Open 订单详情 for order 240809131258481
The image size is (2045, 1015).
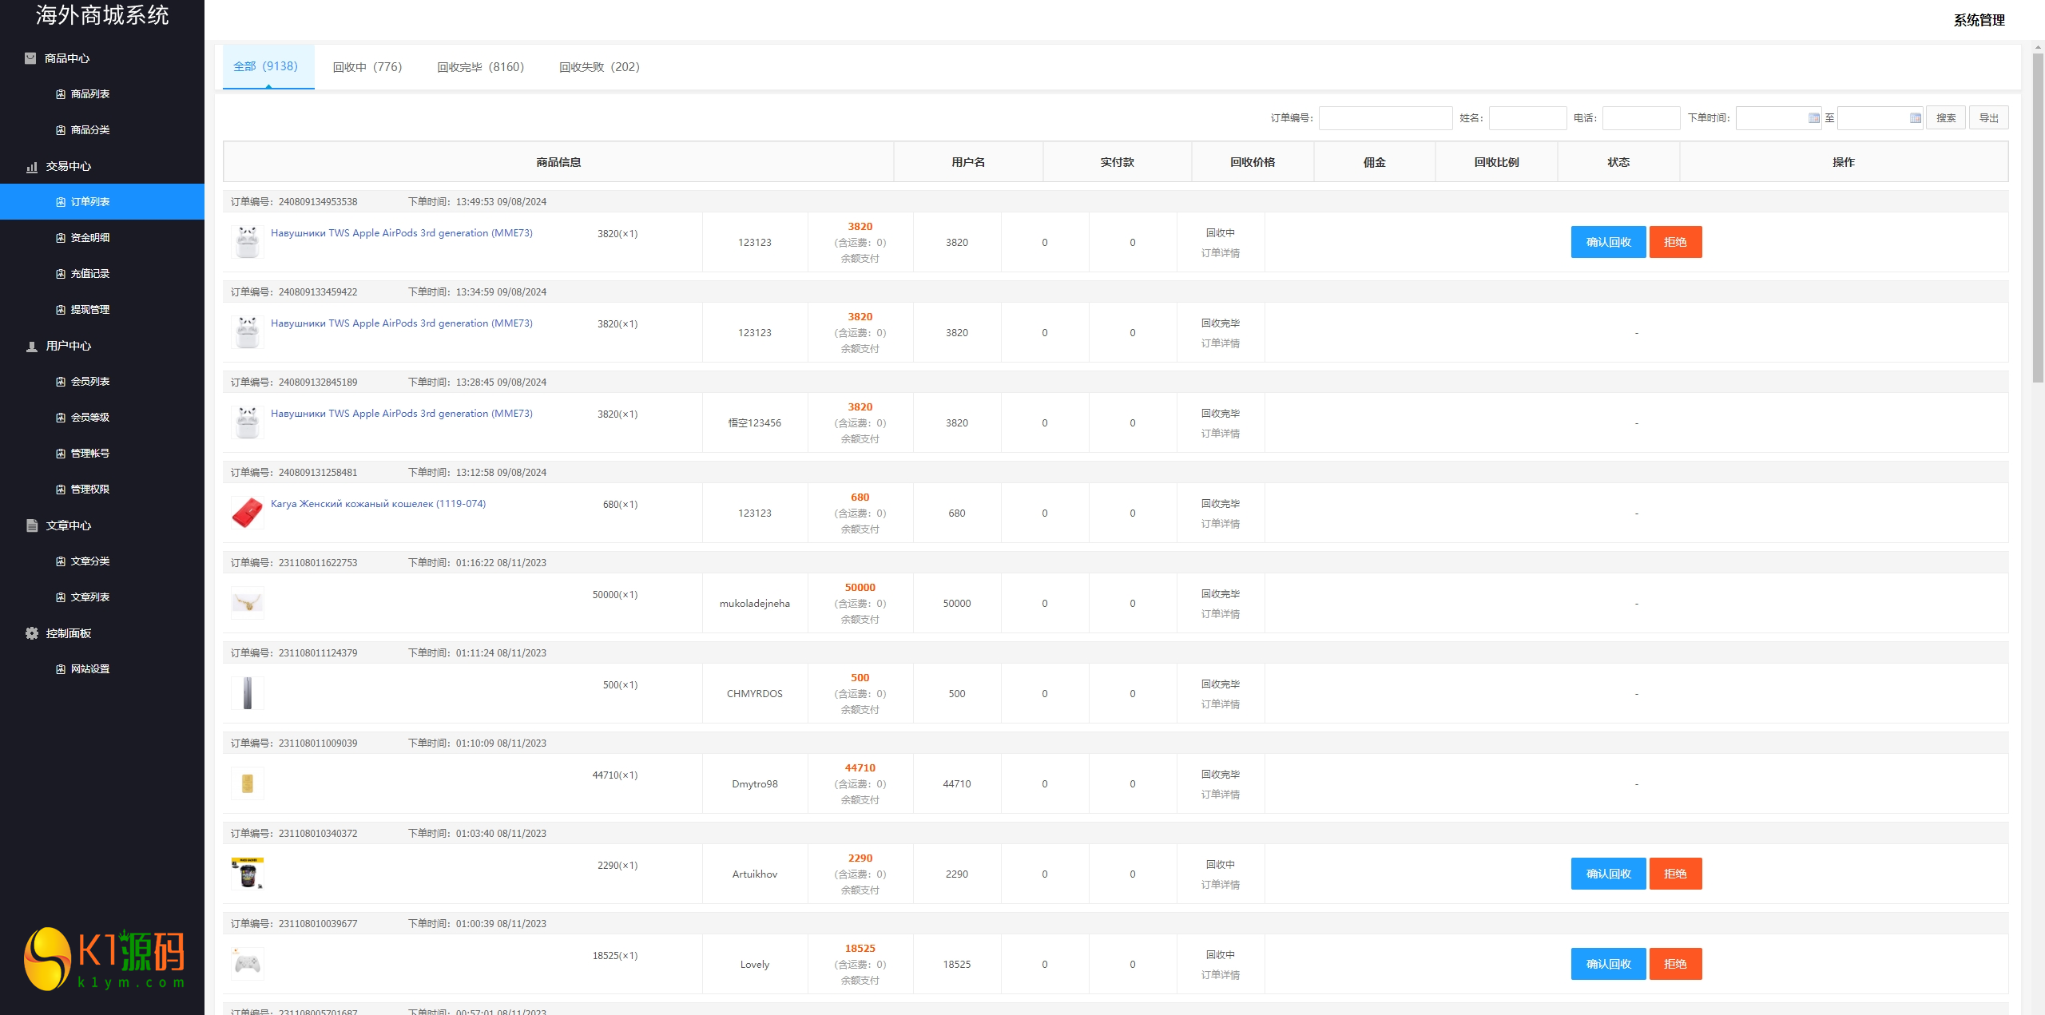click(1221, 524)
